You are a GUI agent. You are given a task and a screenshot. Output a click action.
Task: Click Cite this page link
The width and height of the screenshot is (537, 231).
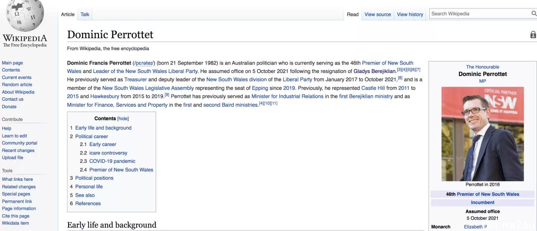click(x=16, y=216)
